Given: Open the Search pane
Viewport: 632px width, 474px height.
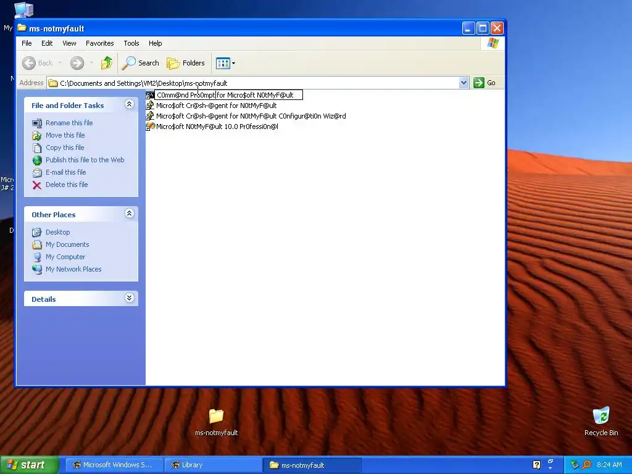Looking at the screenshot, I should (x=141, y=63).
